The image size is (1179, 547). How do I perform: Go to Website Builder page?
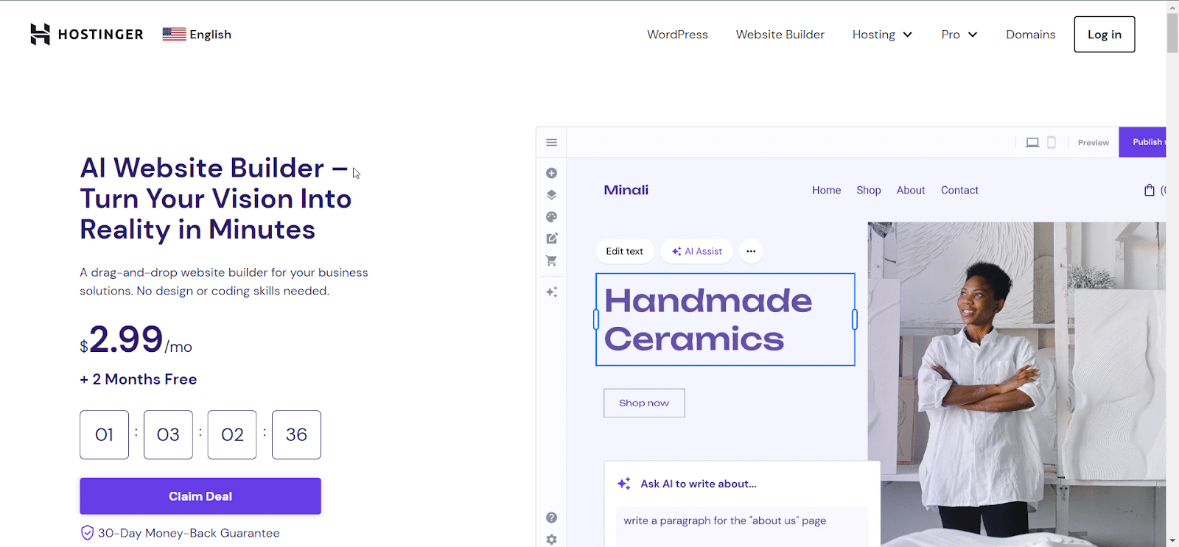tap(780, 35)
